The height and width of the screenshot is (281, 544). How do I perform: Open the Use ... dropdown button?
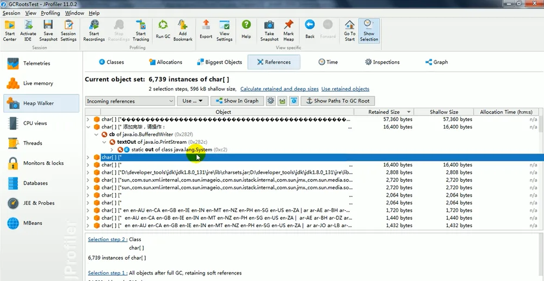pos(193,101)
